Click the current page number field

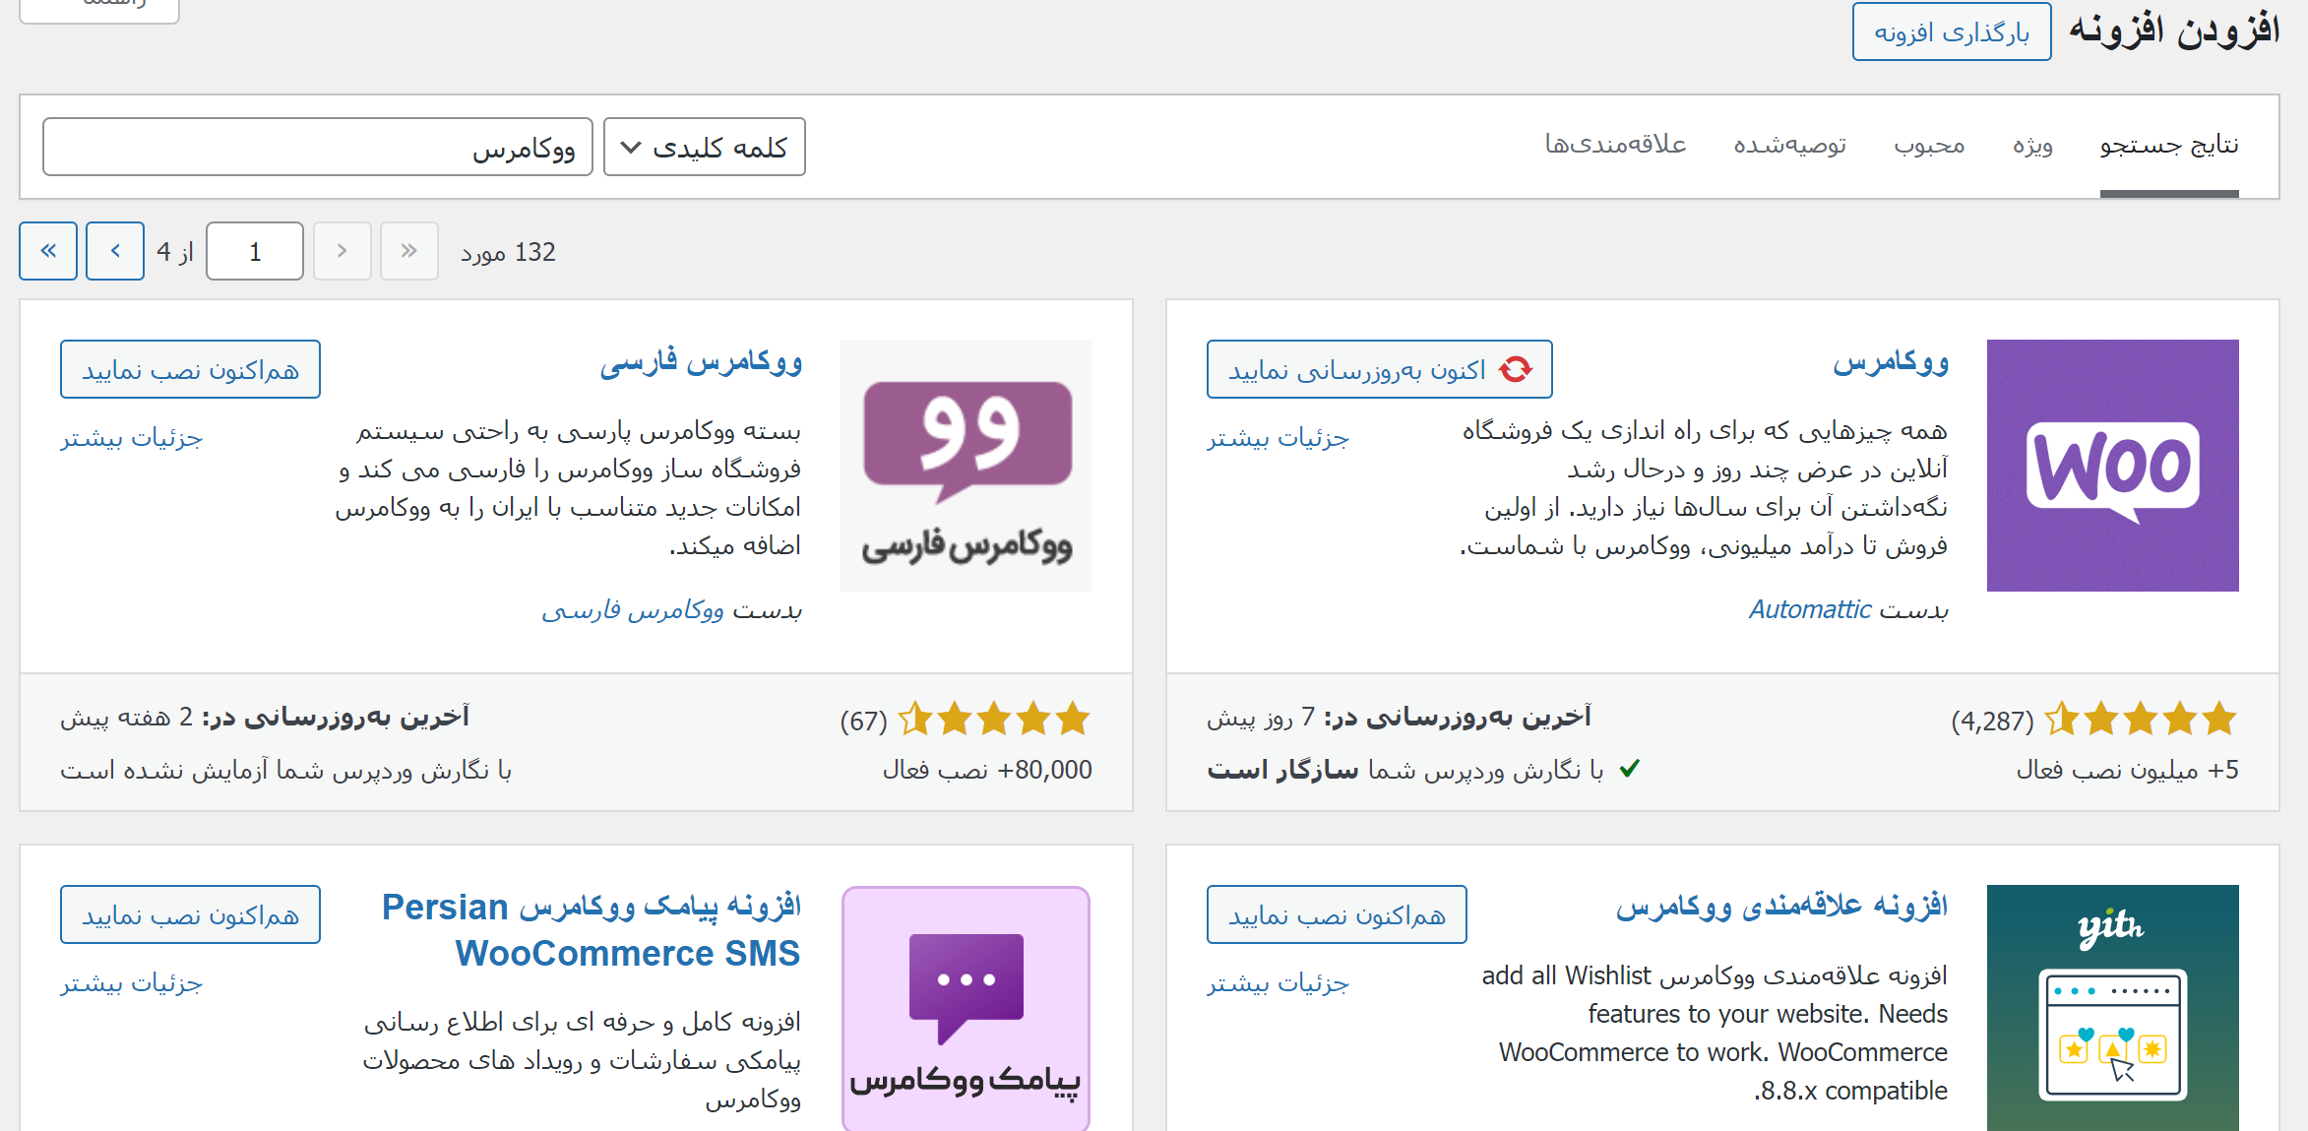tap(255, 251)
